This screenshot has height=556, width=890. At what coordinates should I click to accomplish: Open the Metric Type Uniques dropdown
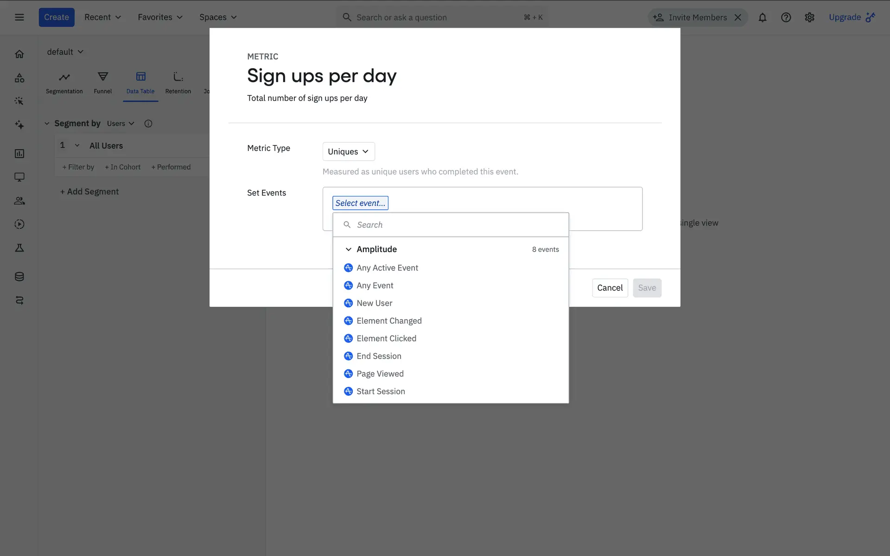point(348,152)
